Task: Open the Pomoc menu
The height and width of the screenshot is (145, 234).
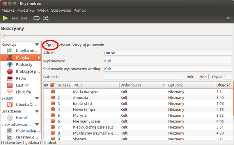Action: coord(80,10)
